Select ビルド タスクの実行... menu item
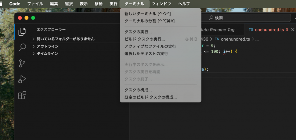 (160, 39)
